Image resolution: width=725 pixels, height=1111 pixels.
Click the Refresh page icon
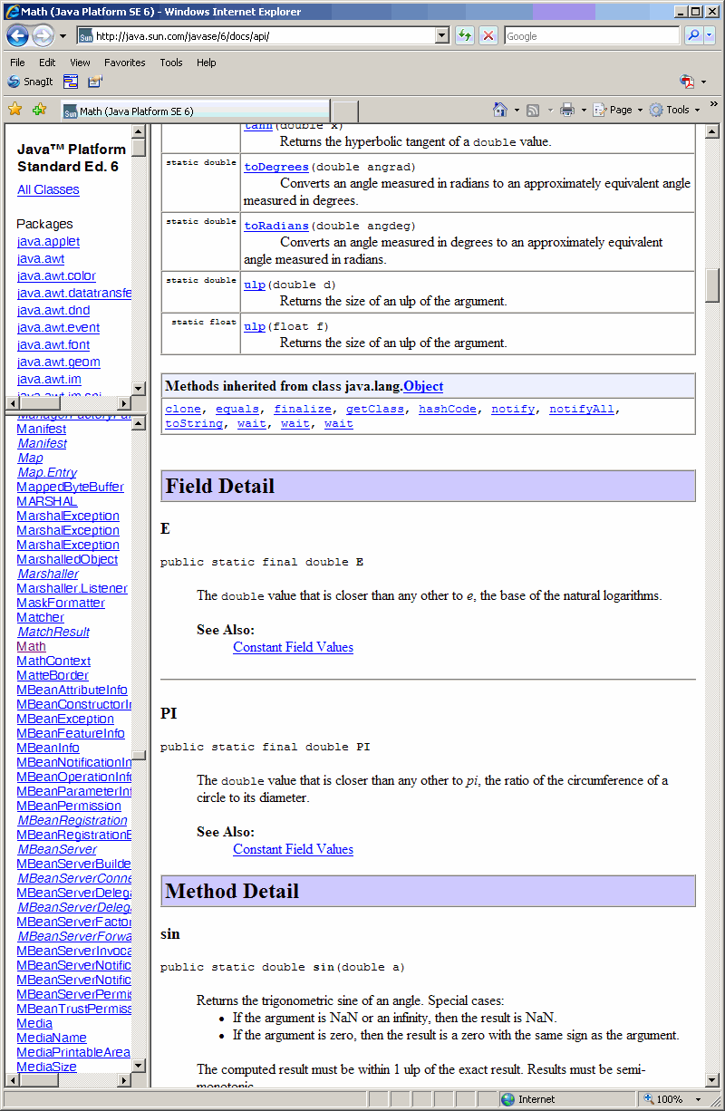[463, 35]
